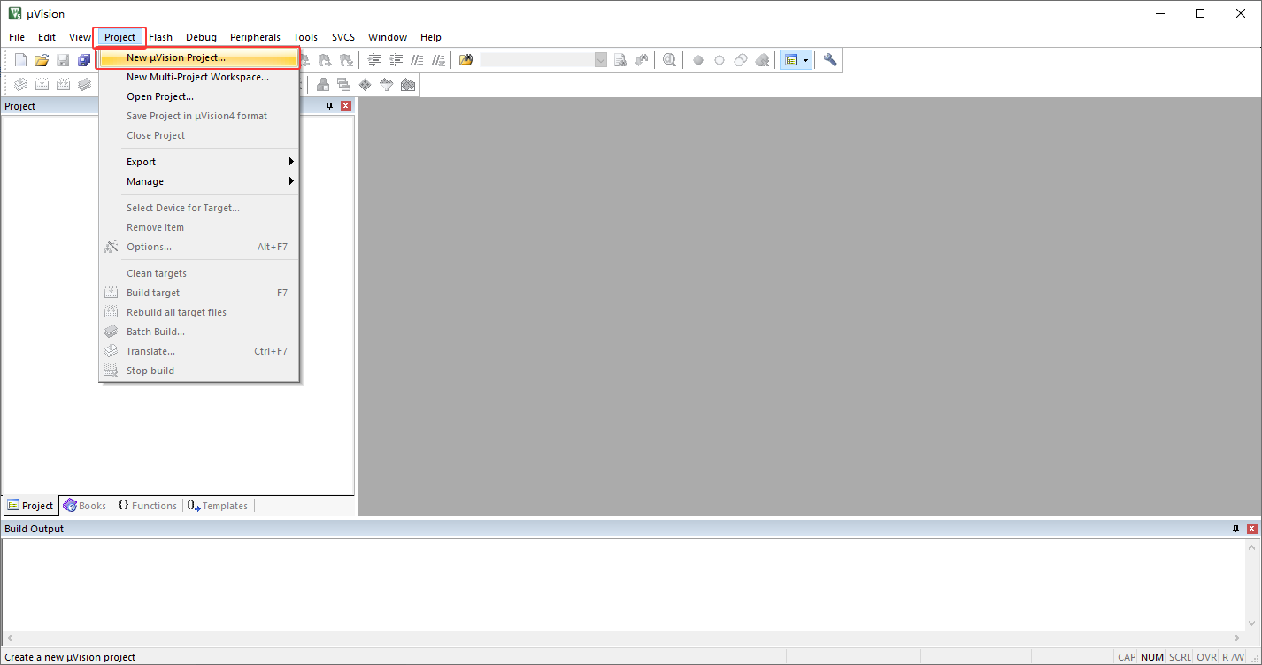Select New µVision Project... menu item
Screen dimensions: 1262x665
coord(198,57)
